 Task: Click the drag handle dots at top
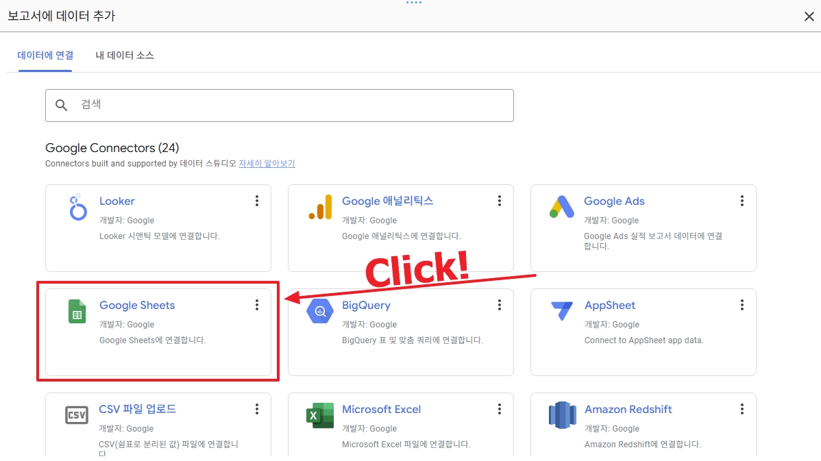tap(414, 3)
